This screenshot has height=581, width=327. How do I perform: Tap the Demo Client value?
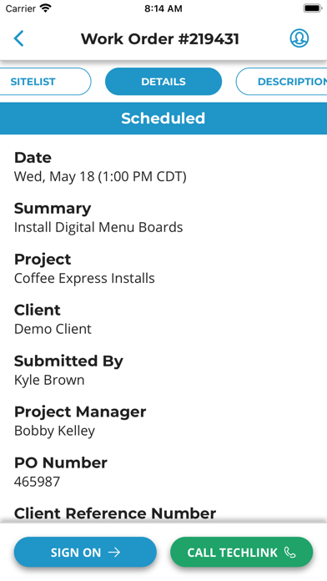[x=53, y=329]
